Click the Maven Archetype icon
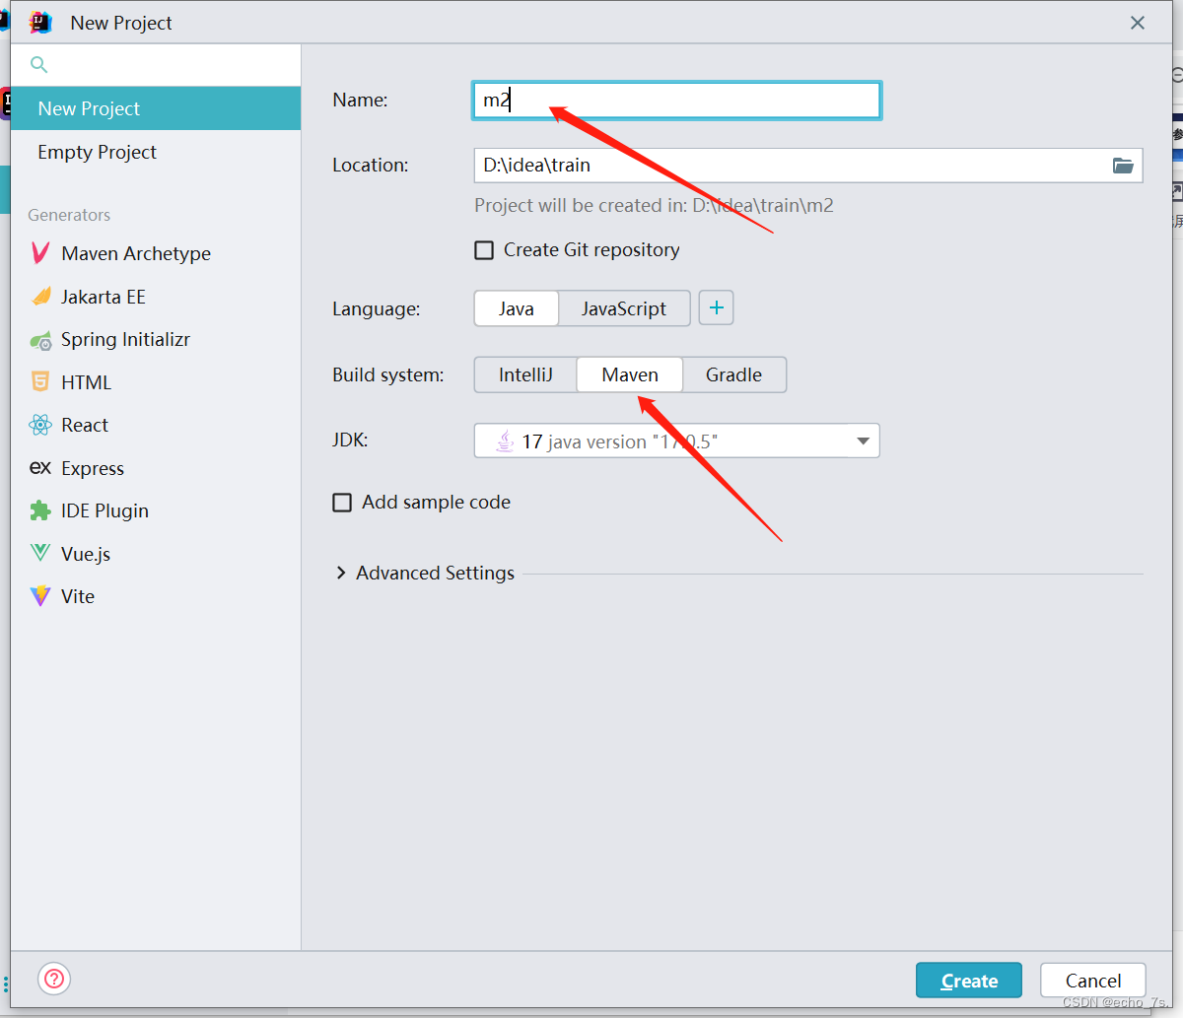 point(40,253)
